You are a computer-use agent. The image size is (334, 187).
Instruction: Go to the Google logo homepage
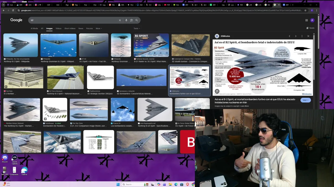pyautogui.click(x=16, y=20)
